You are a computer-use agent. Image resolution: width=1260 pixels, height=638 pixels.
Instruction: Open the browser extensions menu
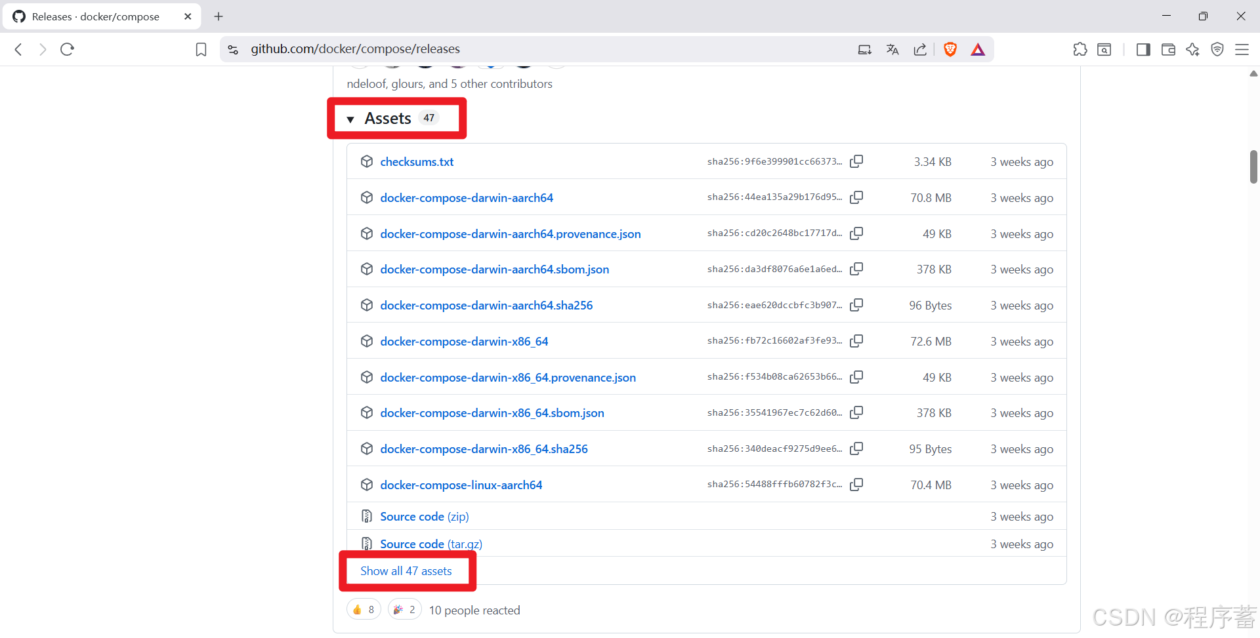1080,49
